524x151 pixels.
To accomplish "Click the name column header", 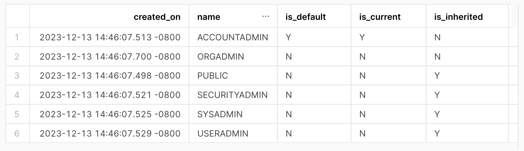I will 209,17.
